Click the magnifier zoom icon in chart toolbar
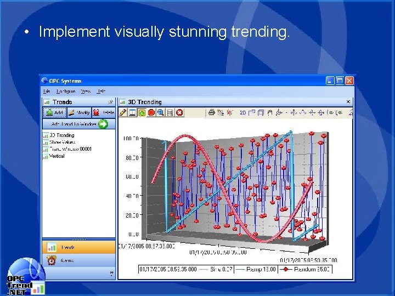395x296 pixels. 160,112
